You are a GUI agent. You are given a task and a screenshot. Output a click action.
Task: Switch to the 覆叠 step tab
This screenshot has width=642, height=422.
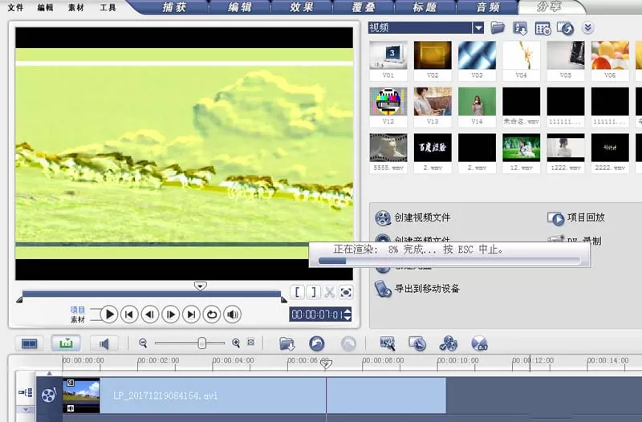tap(364, 7)
